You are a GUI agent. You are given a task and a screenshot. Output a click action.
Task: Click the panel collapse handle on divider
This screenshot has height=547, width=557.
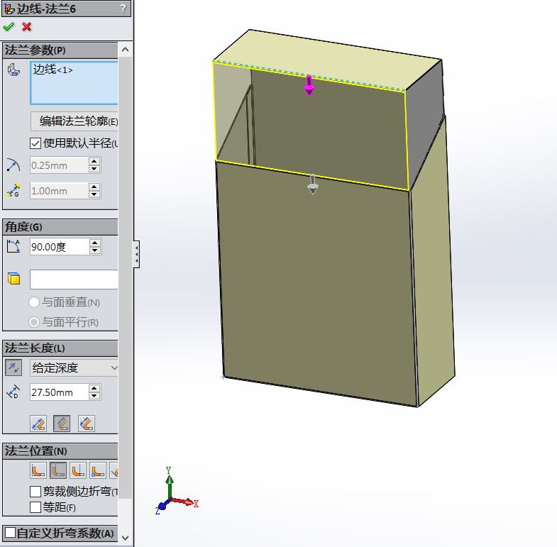click(x=136, y=254)
